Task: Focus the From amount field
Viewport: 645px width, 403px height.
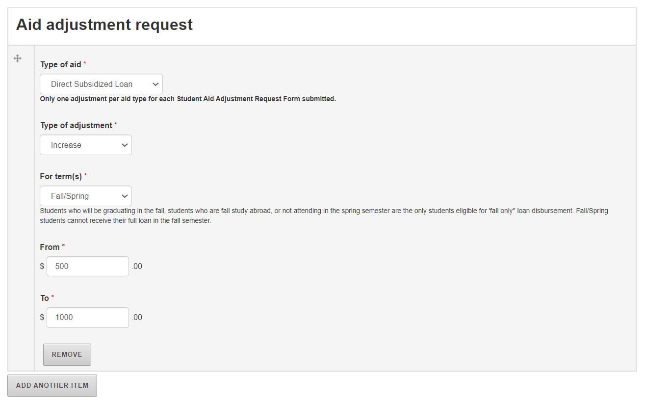Action: pyautogui.click(x=88, y=266)
